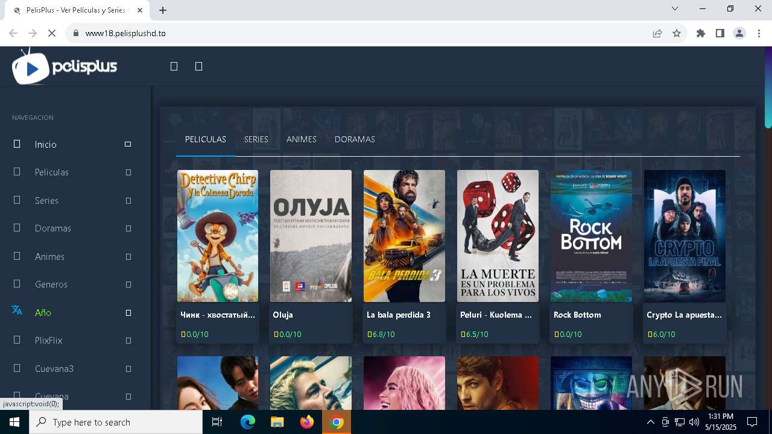Open volume control in tray

(694, 422)
